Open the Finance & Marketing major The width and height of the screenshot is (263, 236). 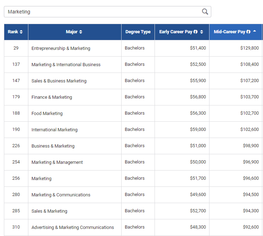coord(52,97)
